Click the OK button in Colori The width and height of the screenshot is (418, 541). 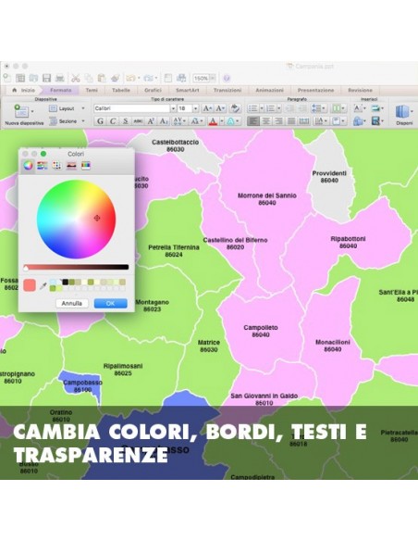pyautogui.click(x=111, y=303)
